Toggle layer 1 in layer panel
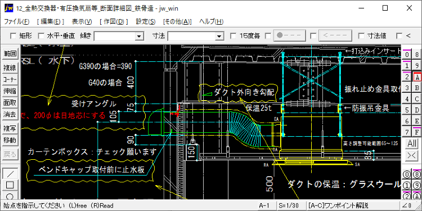Screen dimensions: 422x211 (x=407, y=66)
